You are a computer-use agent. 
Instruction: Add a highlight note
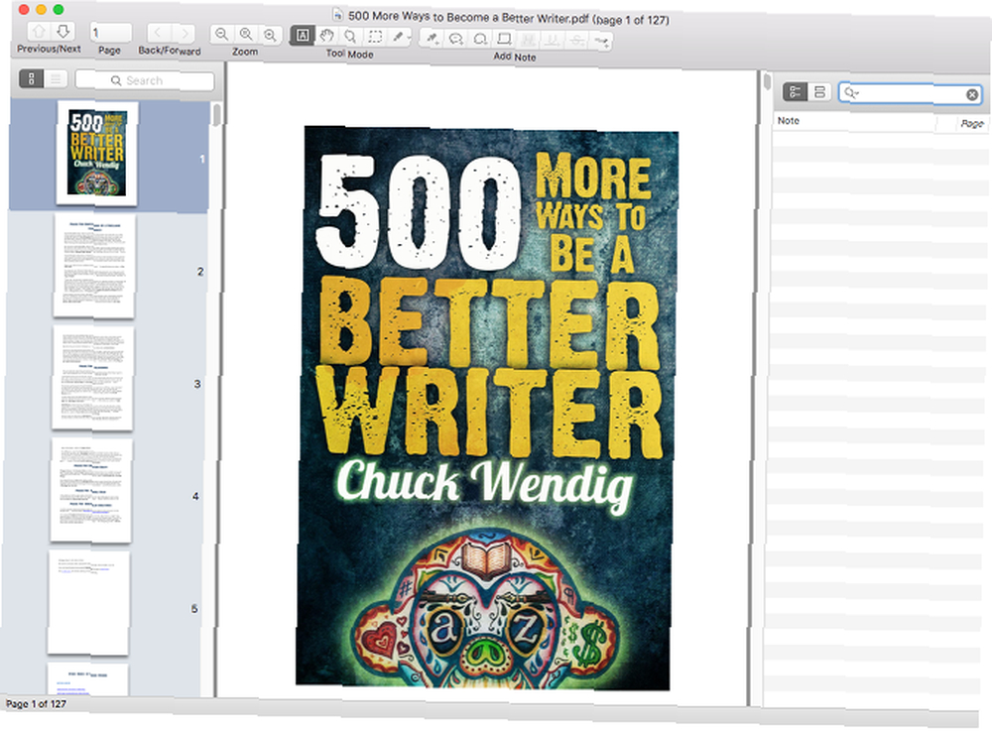click(x=529, y=40)
